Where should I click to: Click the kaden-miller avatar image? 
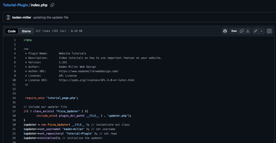click(x=8, y=17)
